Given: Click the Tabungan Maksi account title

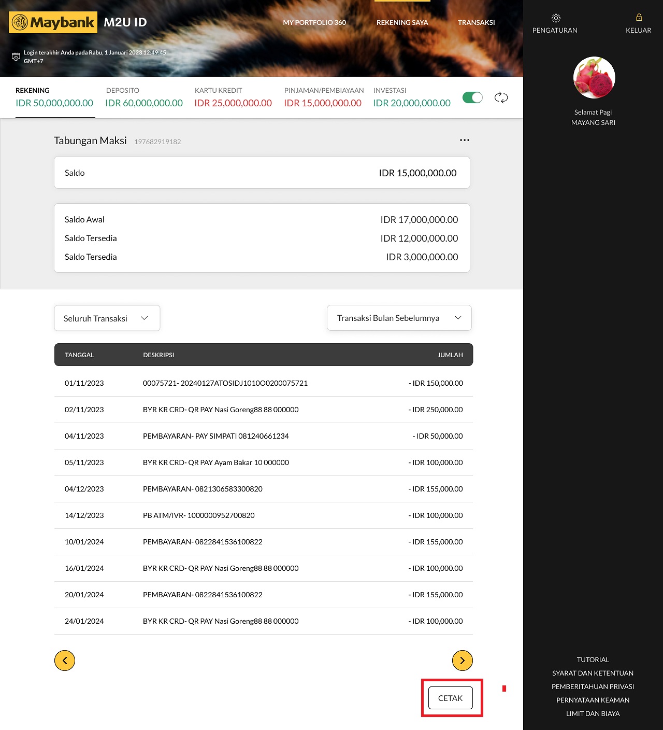Looking at the screenshot, I should 90,141.
